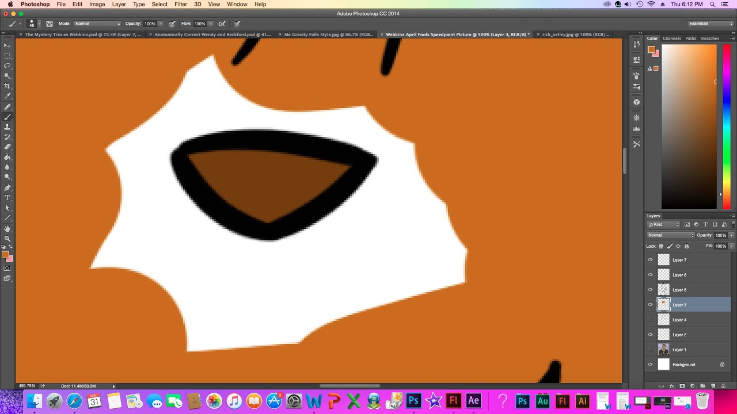This screenshot has width=737, height=414.
Task: Open Finder from the Dock
Action: [35, 401]
